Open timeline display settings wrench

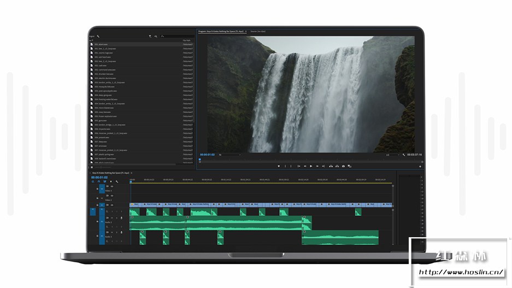[117, 181]
